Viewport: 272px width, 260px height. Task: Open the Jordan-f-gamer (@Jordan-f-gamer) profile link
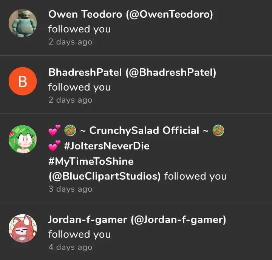137,220
